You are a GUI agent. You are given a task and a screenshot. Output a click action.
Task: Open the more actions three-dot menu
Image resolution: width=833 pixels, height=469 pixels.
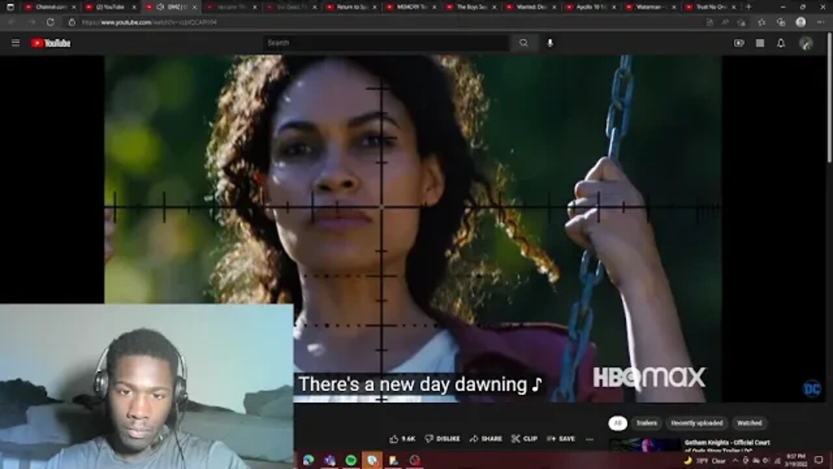click(x=590, y=439)
